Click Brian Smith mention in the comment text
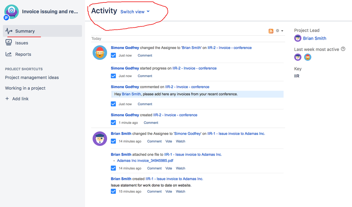352x207 pixels. click(131, 94)
